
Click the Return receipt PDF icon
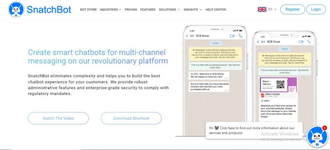(x=262, y=95)
